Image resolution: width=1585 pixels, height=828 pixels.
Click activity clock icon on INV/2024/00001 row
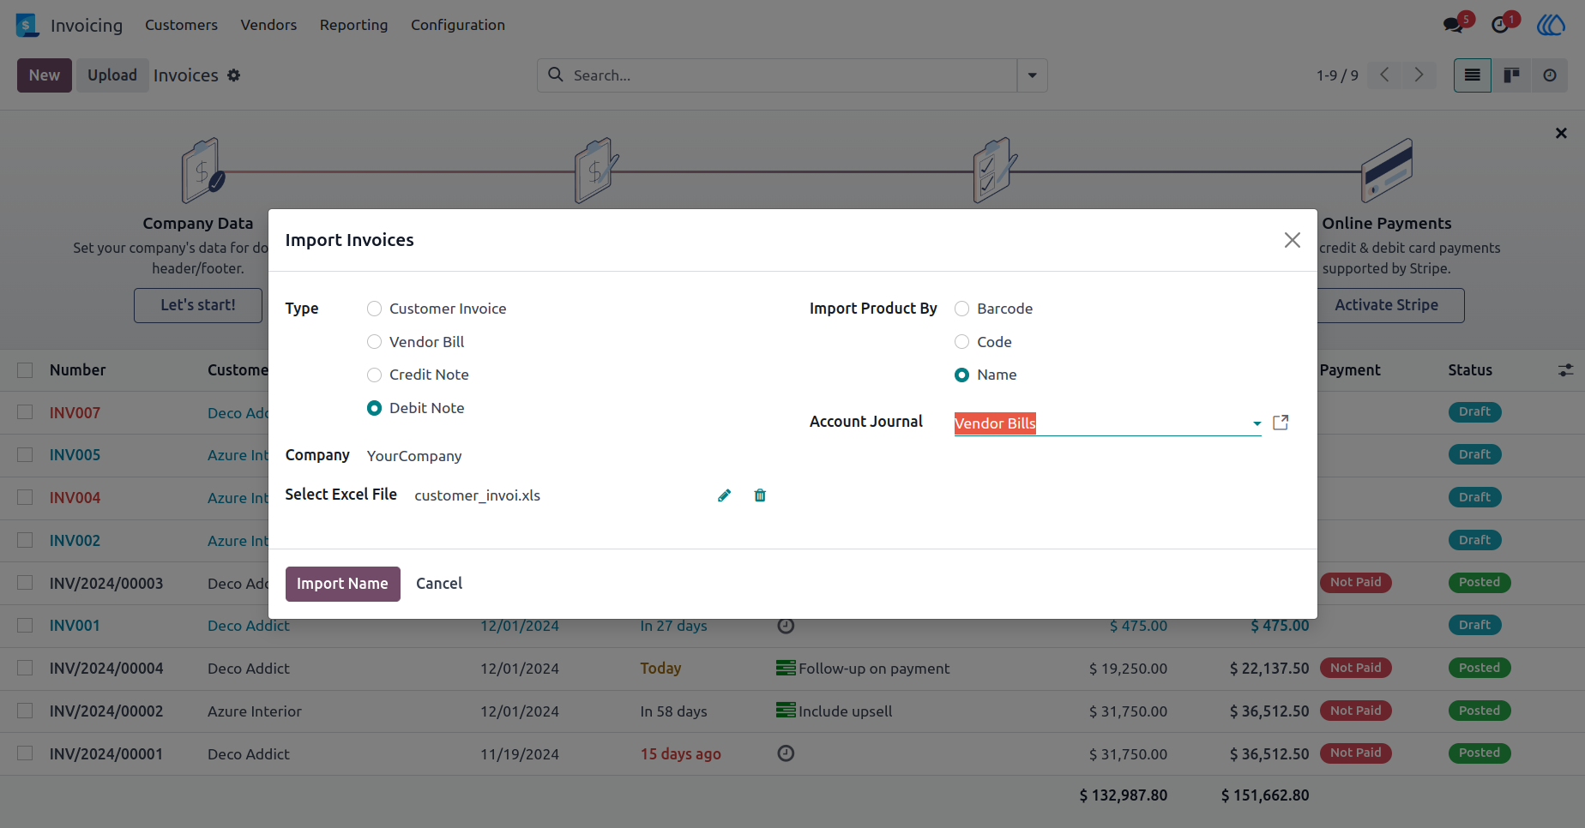pos(786,753)
